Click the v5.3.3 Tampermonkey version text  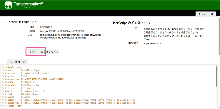(x=27, y=7)
